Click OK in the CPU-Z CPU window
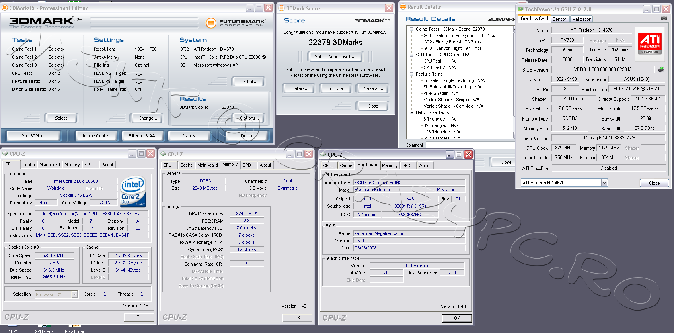Image resolution: width=674 pixels, height=333 pixels. pos(139,317)
